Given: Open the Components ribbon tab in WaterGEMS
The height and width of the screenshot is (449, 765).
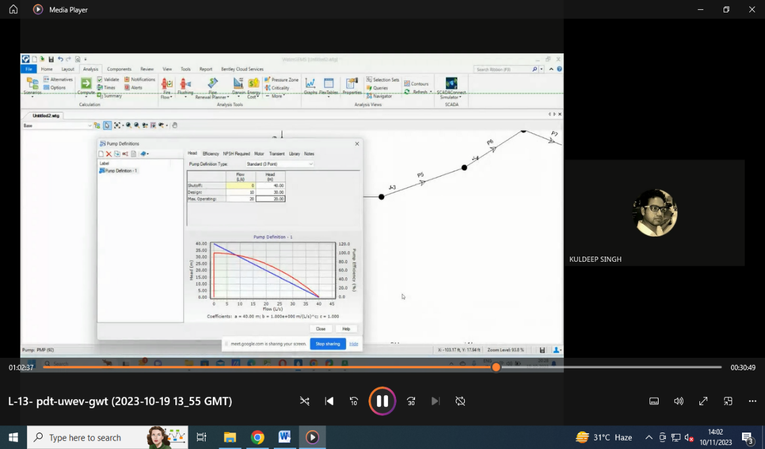Looking at the screenshot, I should click(119, 69).
